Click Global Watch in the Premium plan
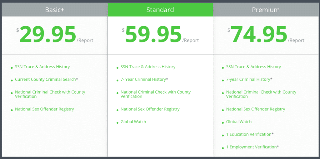The image size is (320, 159). tap(239, 122)
